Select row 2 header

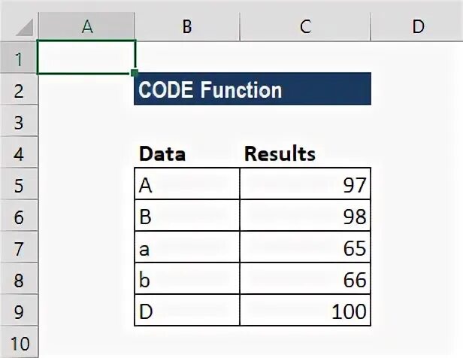click(19, 89)
